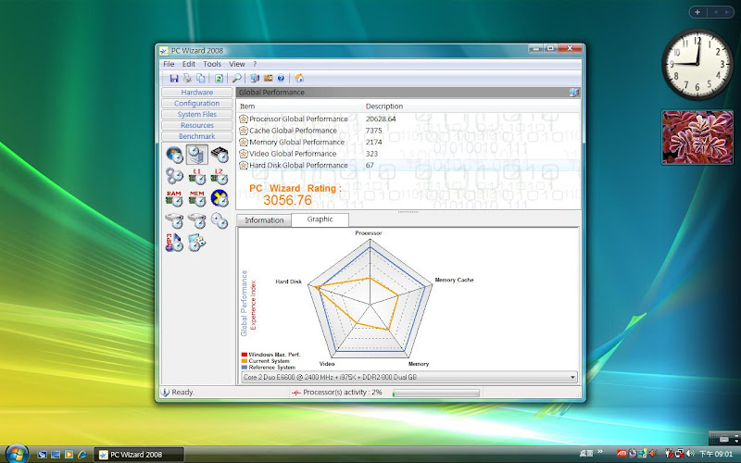Click the white speaker volume tray icon
The image size is (741, 463).
690,454
